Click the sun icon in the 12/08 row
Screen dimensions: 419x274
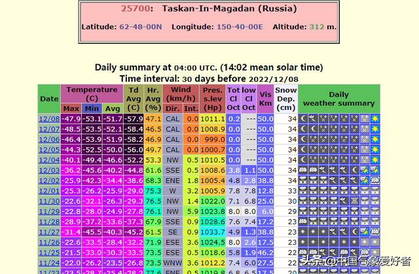click(375, 119)
